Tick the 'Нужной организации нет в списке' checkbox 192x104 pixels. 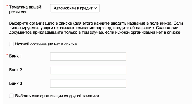[11, 44]
